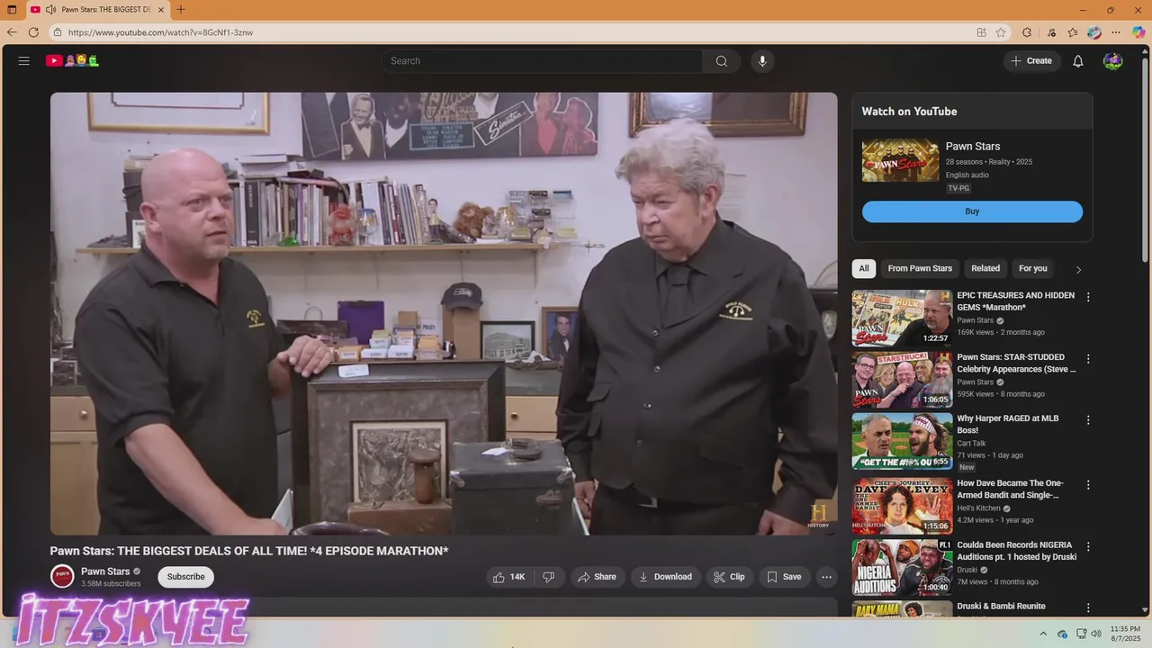The image size is (1152, 648).
Task: Open the favorites list icon
Action: coord(1073,32)
